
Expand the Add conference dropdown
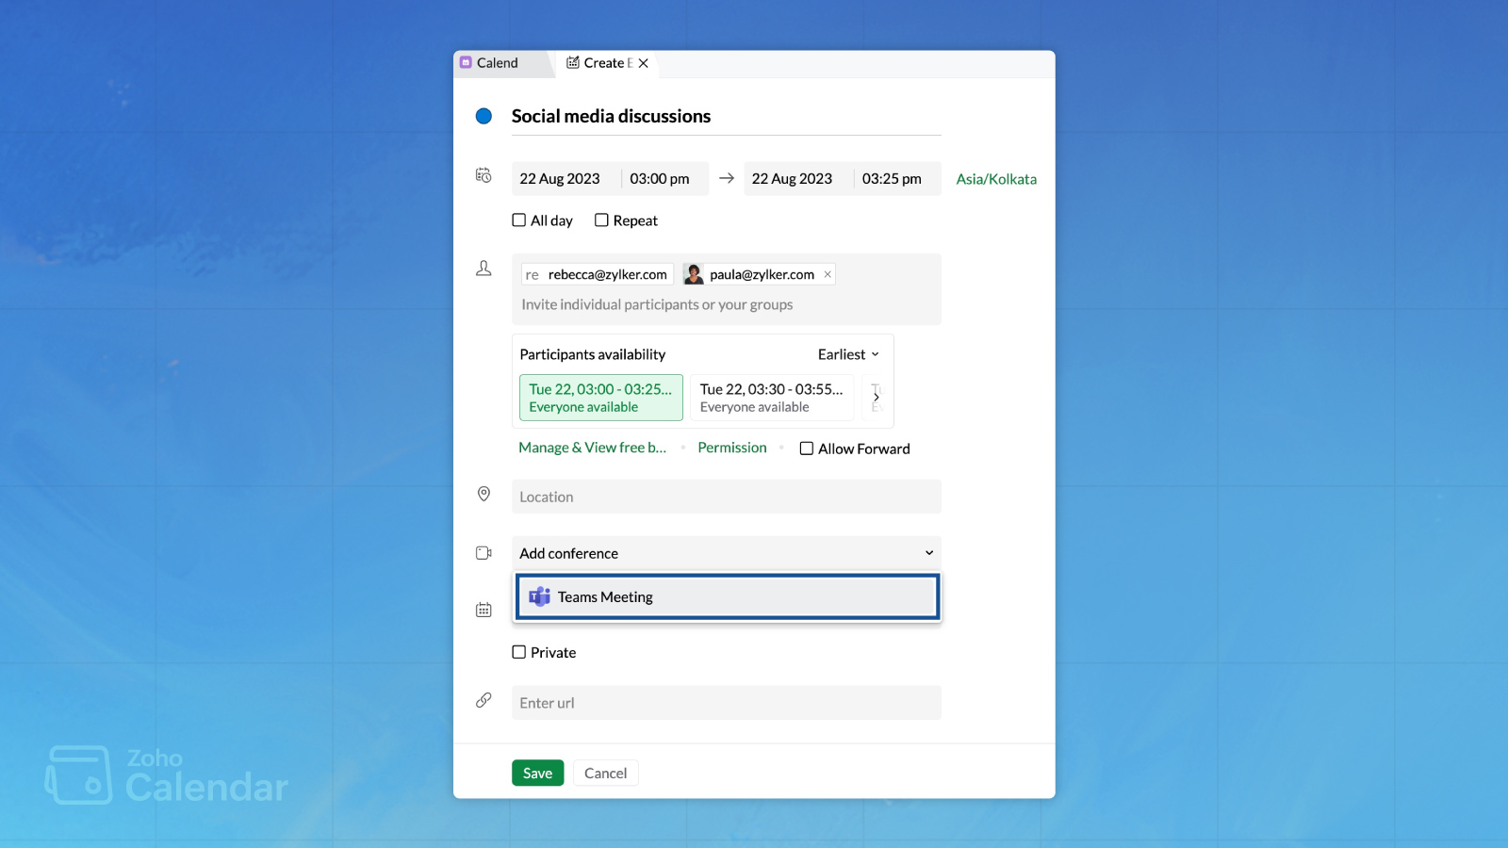726,553
